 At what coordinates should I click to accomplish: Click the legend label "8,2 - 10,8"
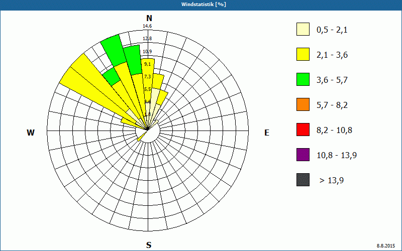pyautogui.click(x=334, y=131)
